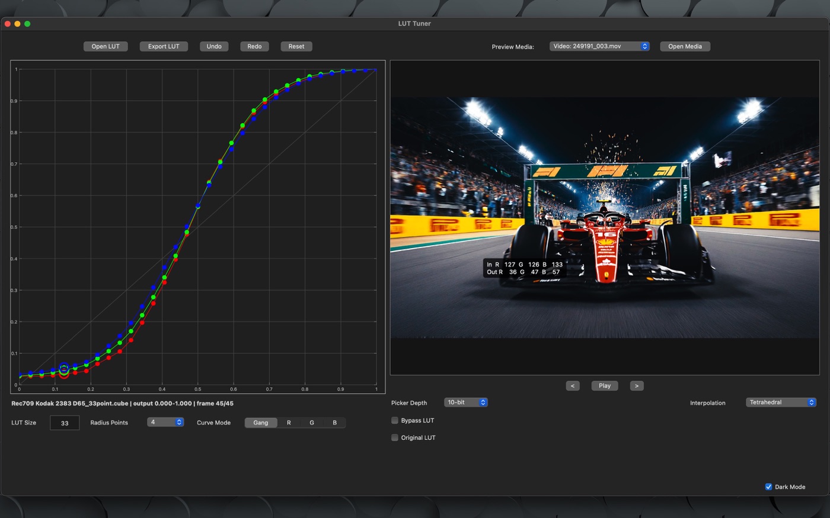The width and height of the screenshot is (830, 518).
Task: Step to the previous frame
Action: point(573,386)
